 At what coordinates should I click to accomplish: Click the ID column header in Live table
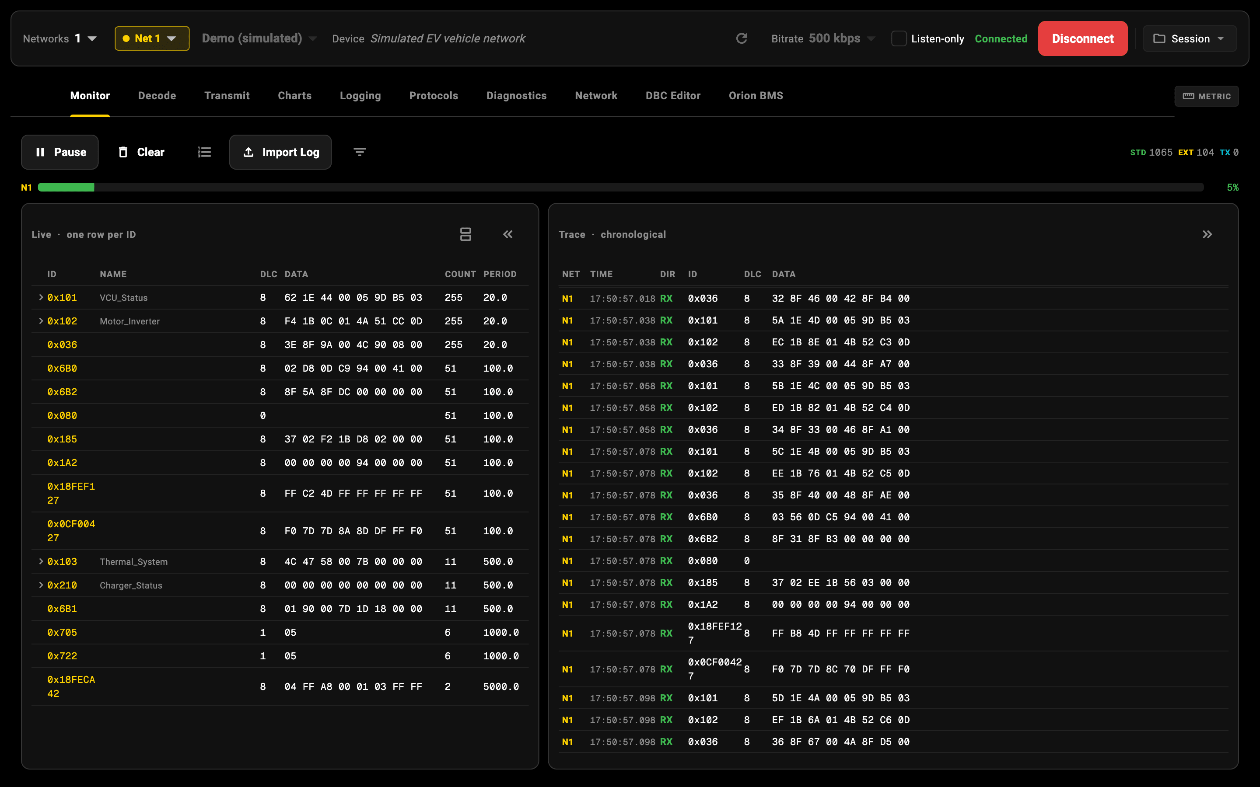(52, 274)
